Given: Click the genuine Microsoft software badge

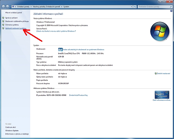Looking at the screenshot, I should click(162, 94).
